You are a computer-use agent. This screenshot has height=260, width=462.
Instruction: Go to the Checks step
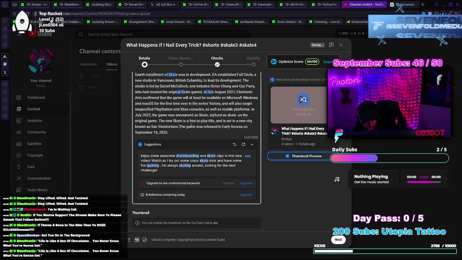(x=217, y=61)
